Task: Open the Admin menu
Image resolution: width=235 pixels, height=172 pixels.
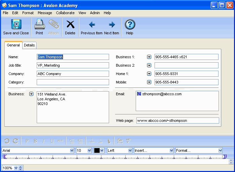Action: [x=95, y=13]
